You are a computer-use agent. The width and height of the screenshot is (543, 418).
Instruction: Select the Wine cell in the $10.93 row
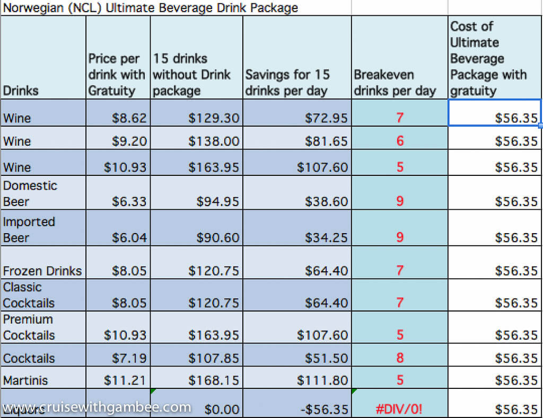[x=43, y=162]
